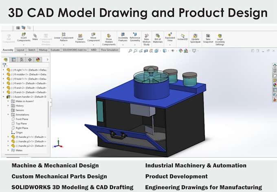
Task: Click the Update Speedpak button
Action: 195,38
